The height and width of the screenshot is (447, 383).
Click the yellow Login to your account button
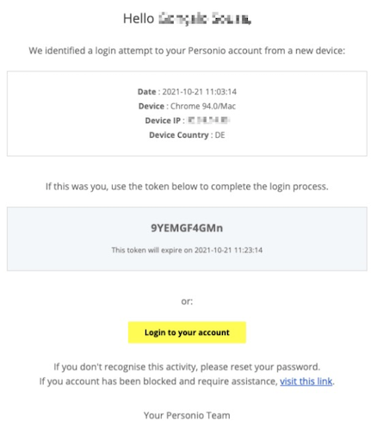coord(187,332)
